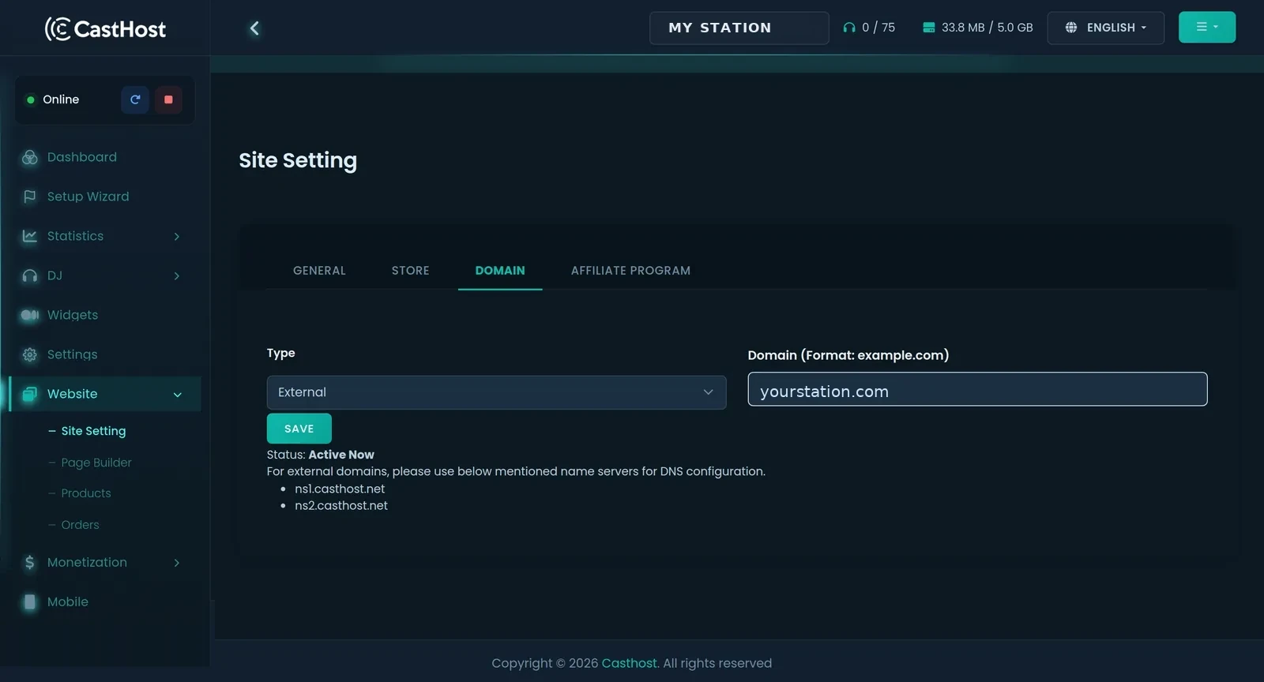Open the English language dropdown
This screenshot has width=1264, height=682.
[x=1106, y=28]
